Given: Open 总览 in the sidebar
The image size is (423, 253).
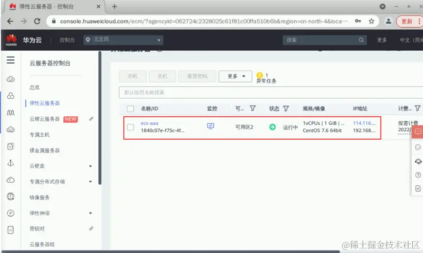Looking at the screenshot, I should [35, 87].
